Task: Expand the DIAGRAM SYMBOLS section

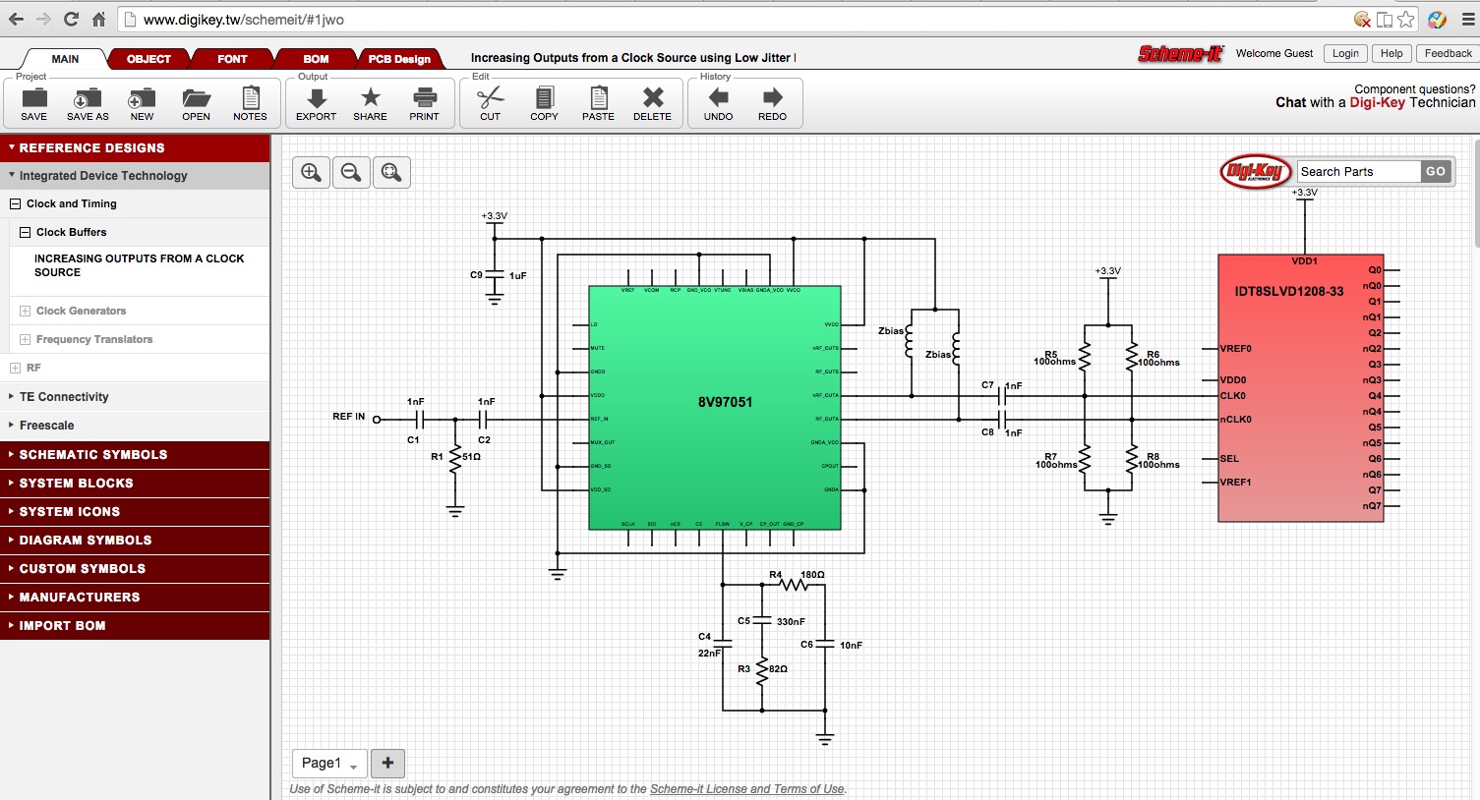Action: (135, 541)
